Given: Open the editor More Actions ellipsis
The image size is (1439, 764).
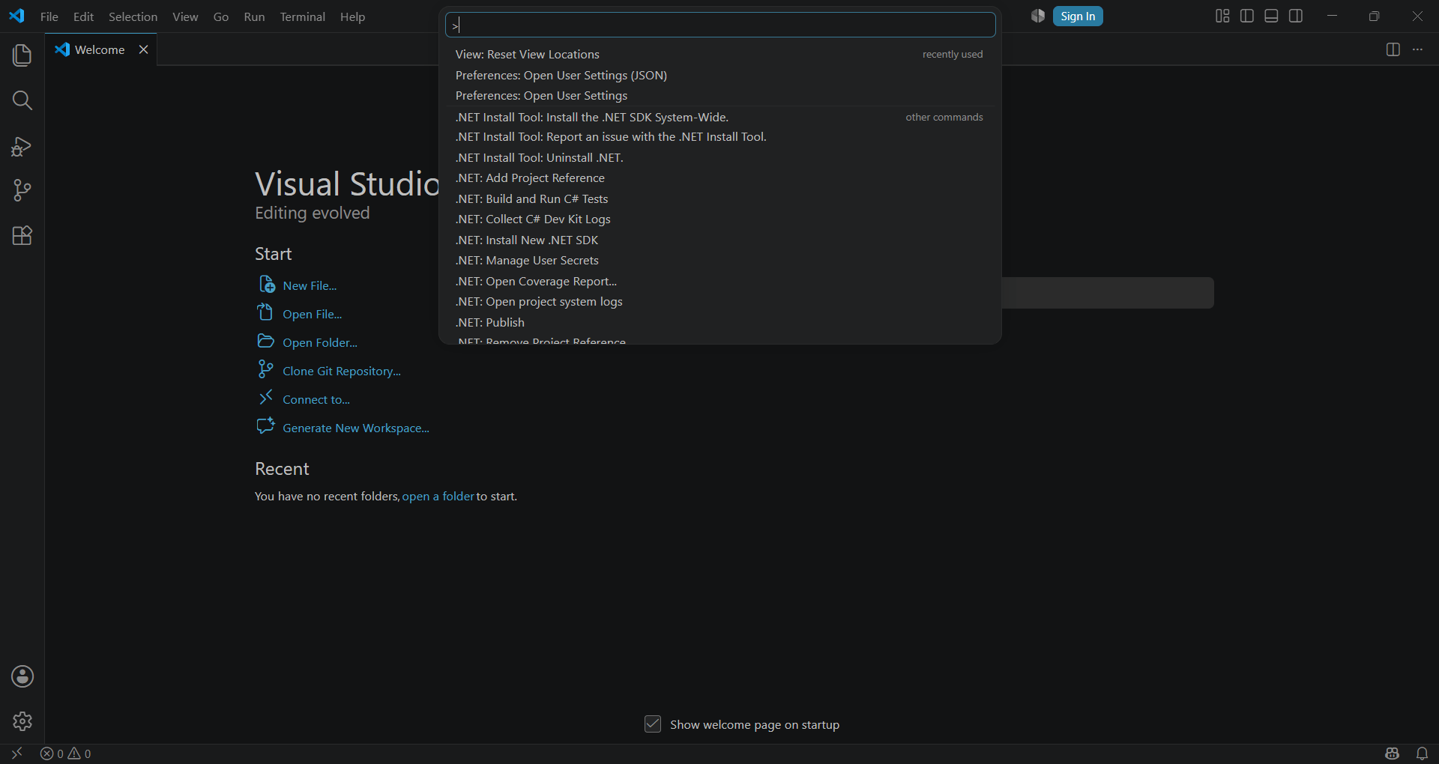Looking at the screenshot, I should point(1417,49).
